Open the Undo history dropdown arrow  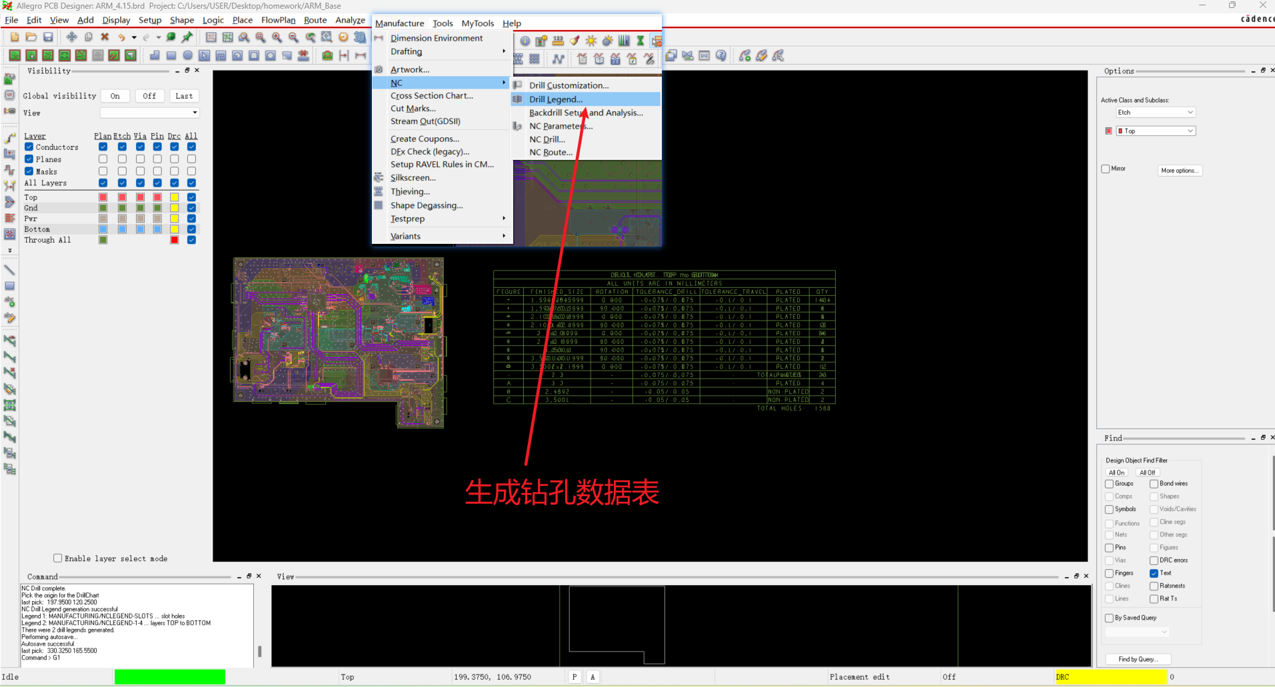tap(134, 37)
